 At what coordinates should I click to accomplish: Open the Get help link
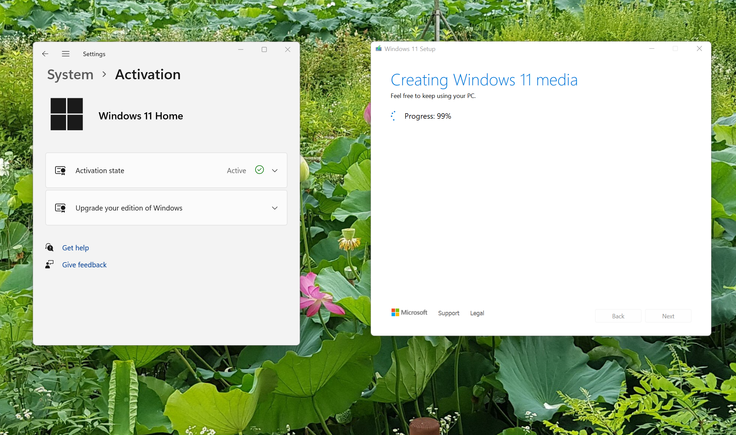tap(76, 248)
